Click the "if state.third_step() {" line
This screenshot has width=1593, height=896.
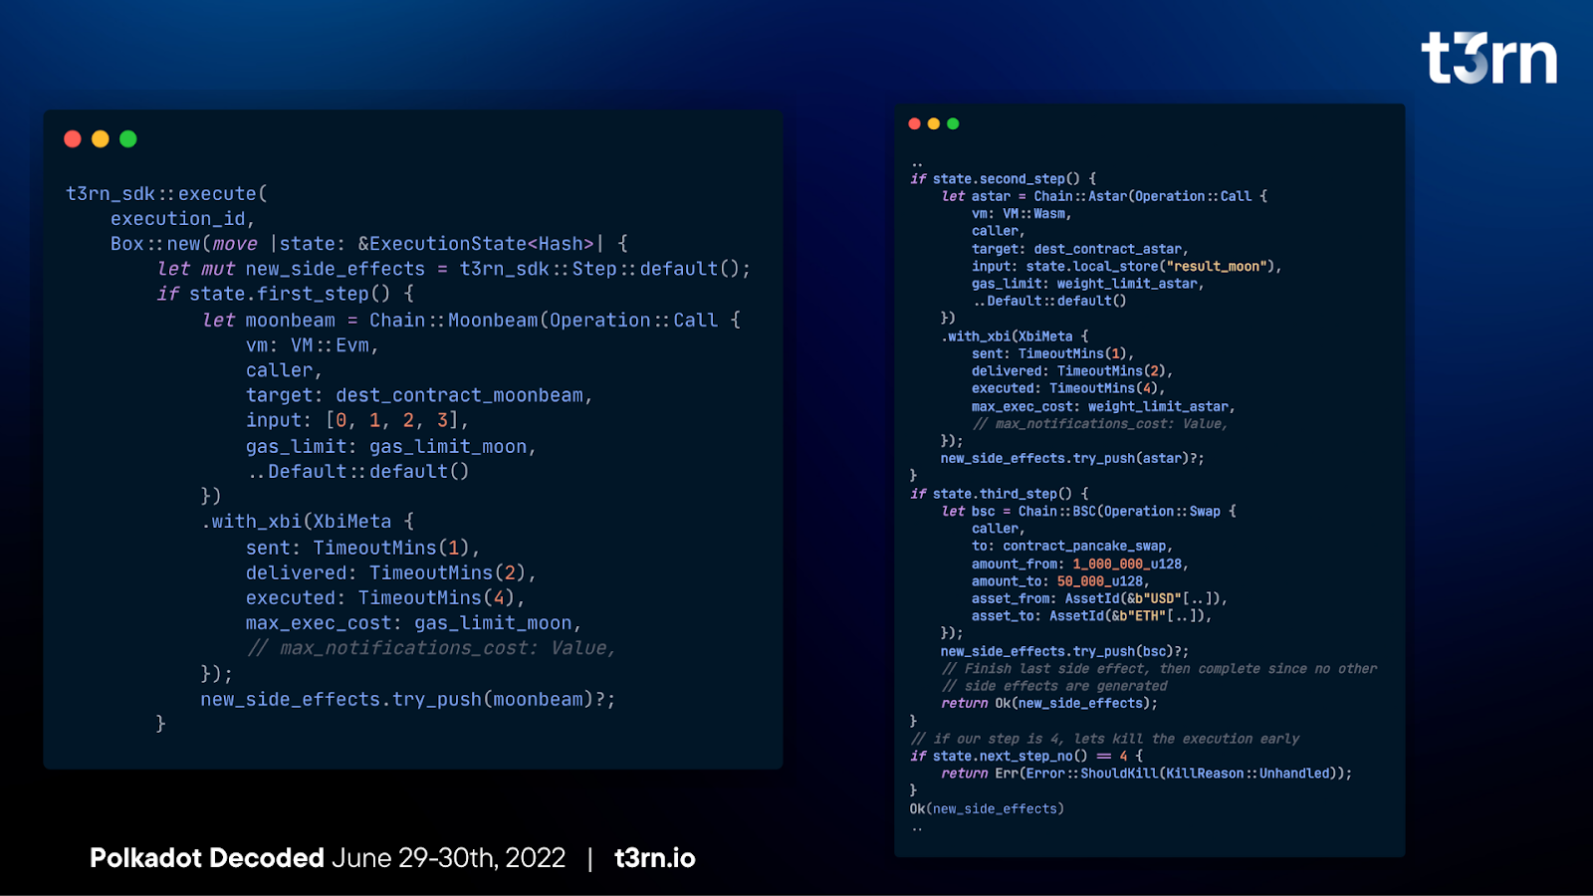(1000, 494)
